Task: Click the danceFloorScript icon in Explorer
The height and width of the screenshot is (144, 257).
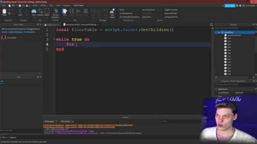Action: [226, 35]
